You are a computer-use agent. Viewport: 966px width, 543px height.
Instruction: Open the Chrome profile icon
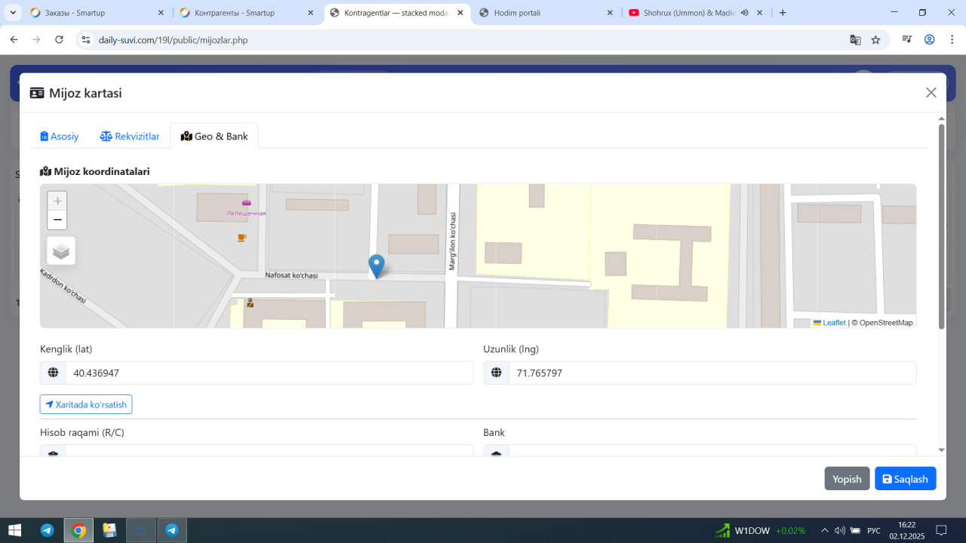(x=930, y=40)
